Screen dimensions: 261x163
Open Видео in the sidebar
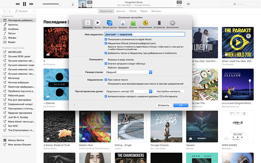pyautogui.click(x=18, y=42)
